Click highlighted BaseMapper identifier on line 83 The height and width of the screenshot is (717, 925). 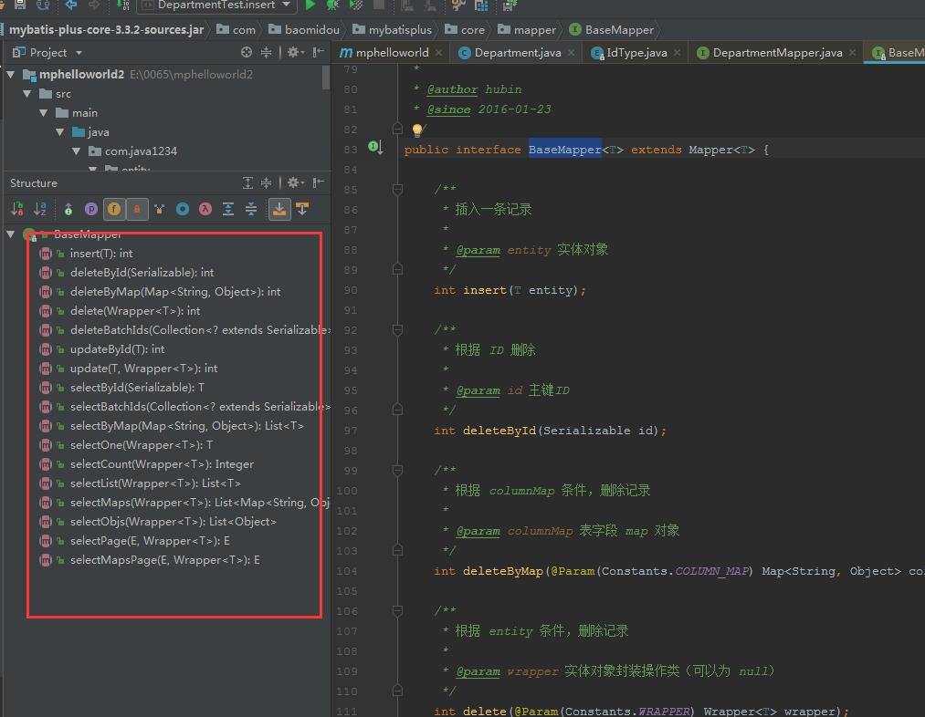point(564,150)
